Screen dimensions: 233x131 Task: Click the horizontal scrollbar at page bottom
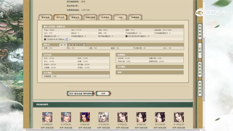pyautogui.click(x=113, y=130)
